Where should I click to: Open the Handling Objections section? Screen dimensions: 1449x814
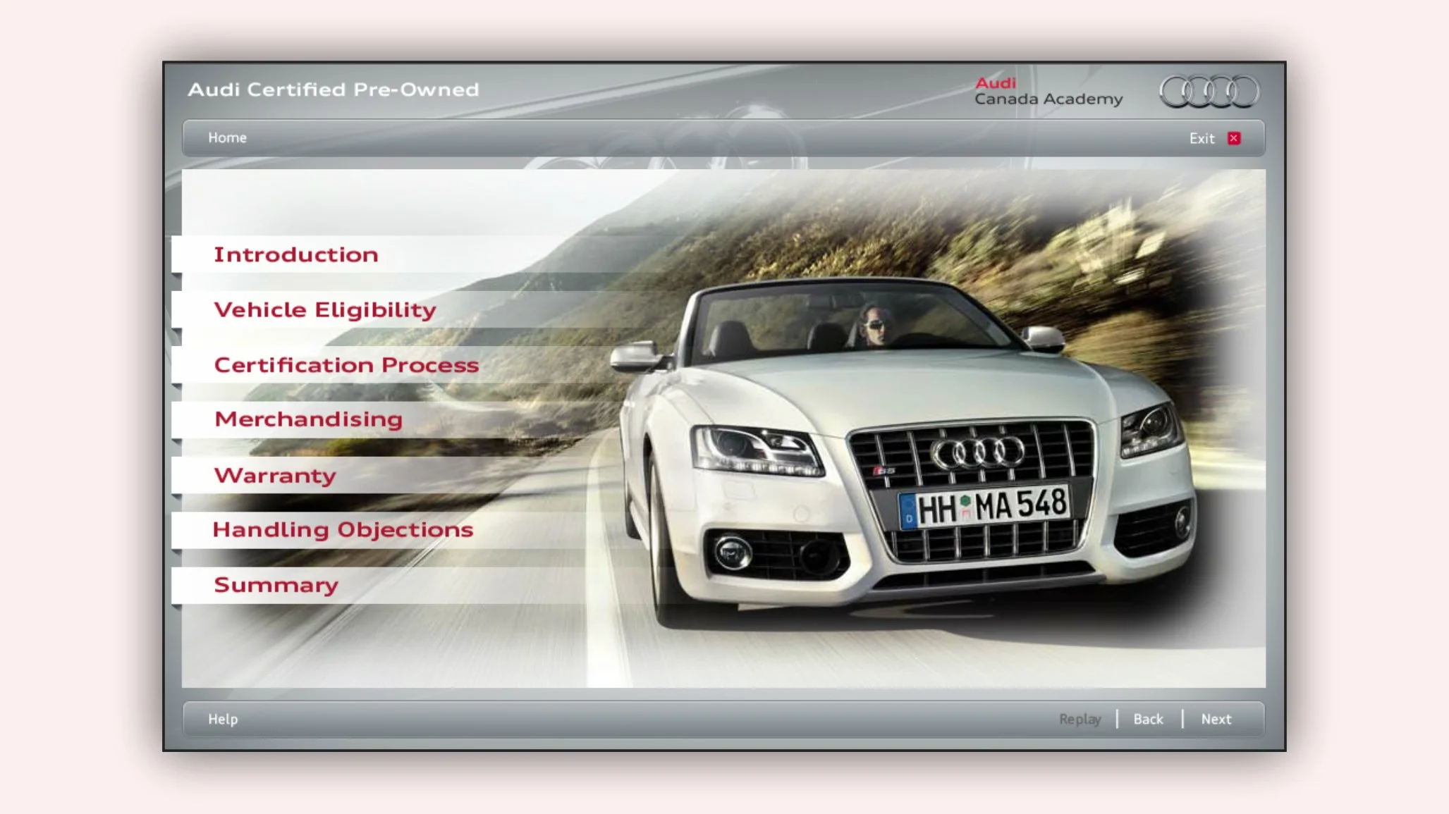(343, 529)
